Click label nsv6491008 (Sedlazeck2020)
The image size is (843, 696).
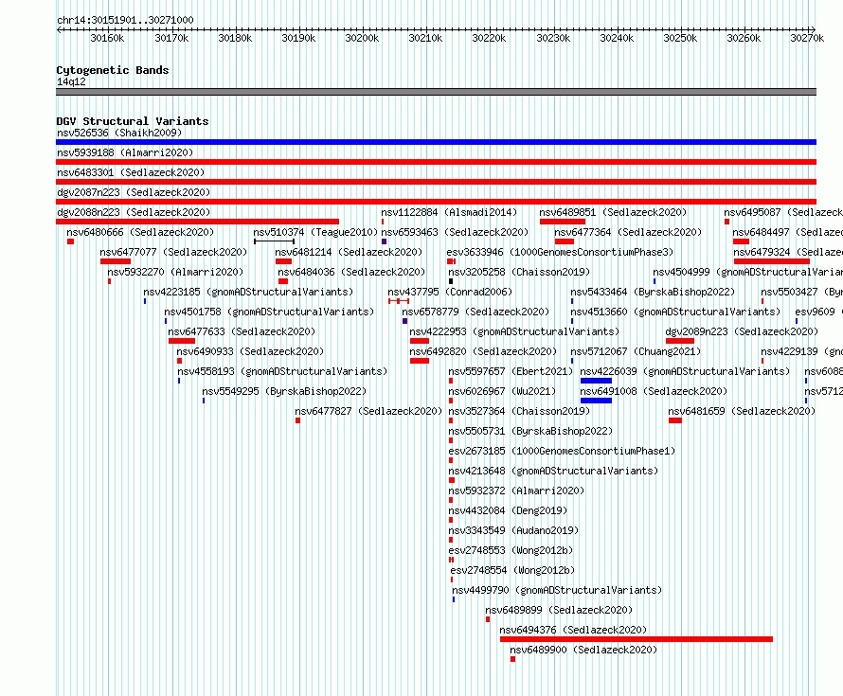(x=654, y=391)
